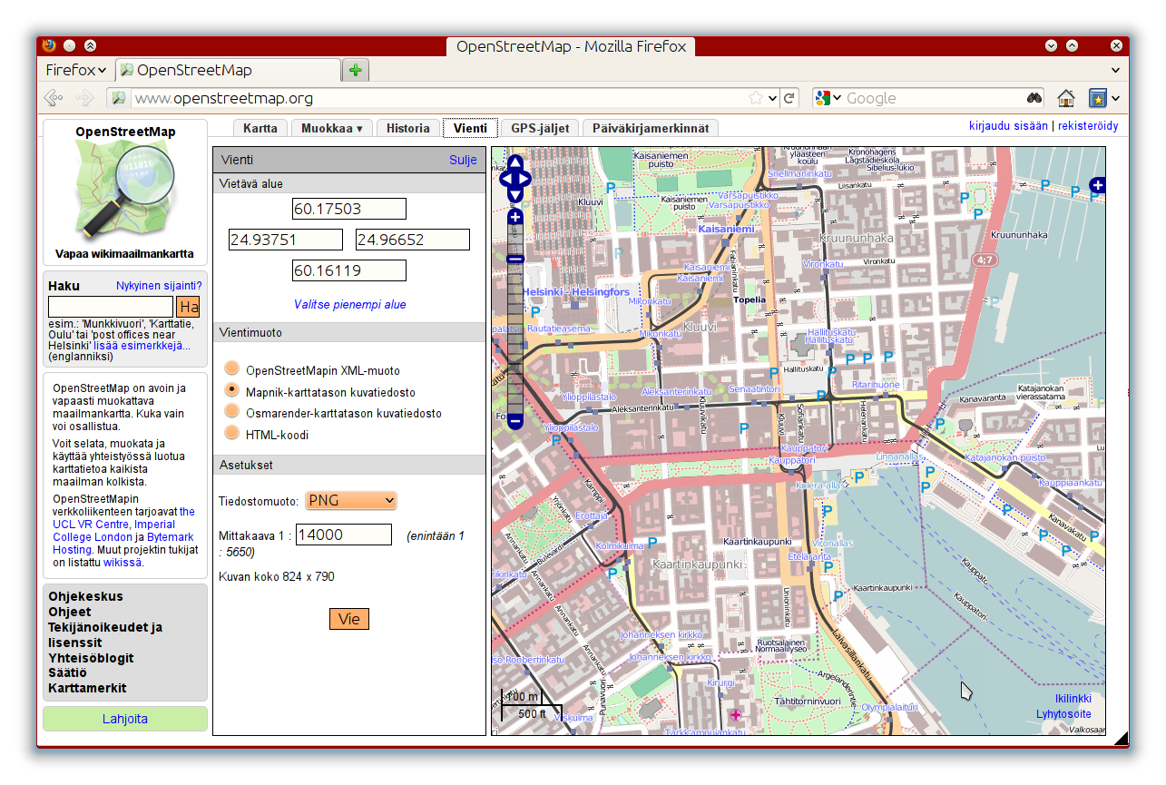Switch to the Kartta tab
The width and height of the screenshot is (1166, 785).
click(260, 128)
